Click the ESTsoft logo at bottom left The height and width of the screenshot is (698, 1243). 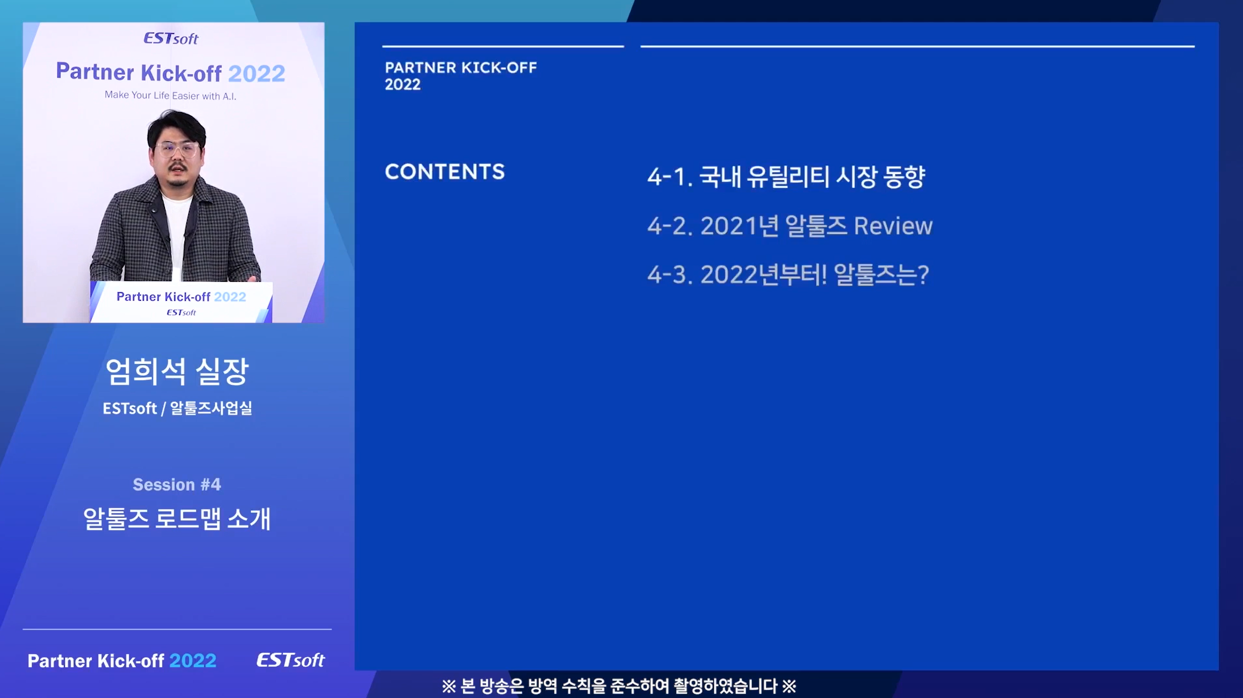click(290, 660)
